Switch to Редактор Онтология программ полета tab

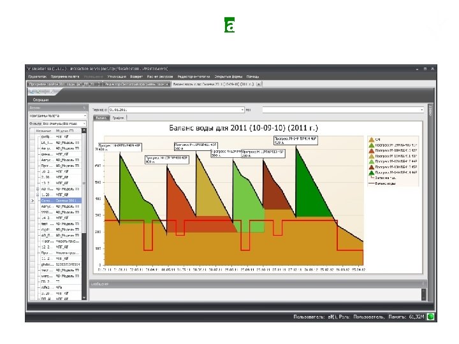click(136, 84)
